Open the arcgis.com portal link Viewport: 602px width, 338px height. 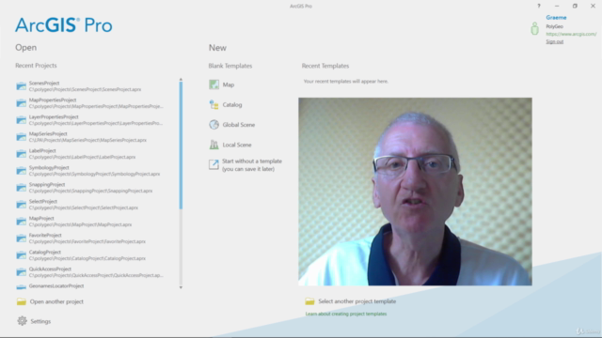tap(571, 34)
